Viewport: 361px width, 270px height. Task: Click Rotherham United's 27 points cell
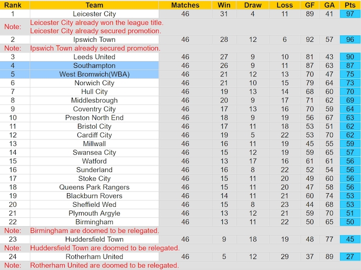click(350, 257)
